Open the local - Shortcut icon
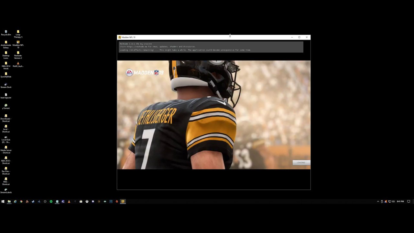414x233 pixels. 6,129
